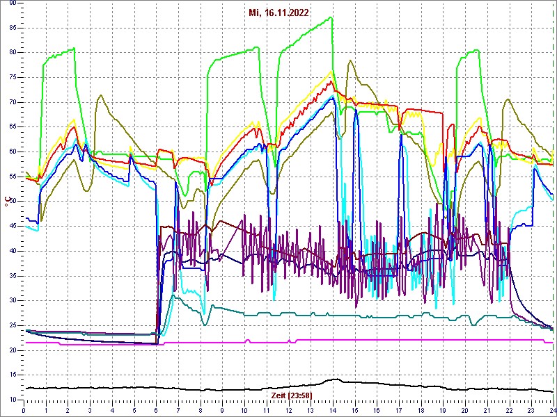The height and width of the screenshot is (417, 557).
Task: Click the 'Zeit [23:58]' time label
Action: pos(292,395)
